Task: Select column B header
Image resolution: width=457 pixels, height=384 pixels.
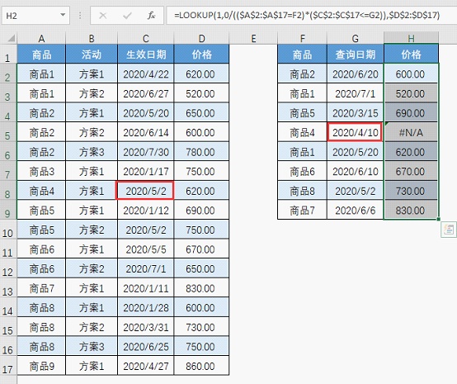Action: [92, 38]
